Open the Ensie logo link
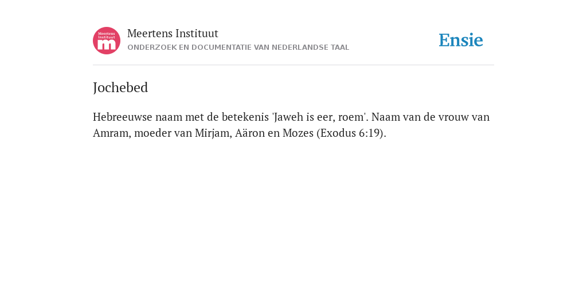Screen dimensions: 587x293 [461, 40]
